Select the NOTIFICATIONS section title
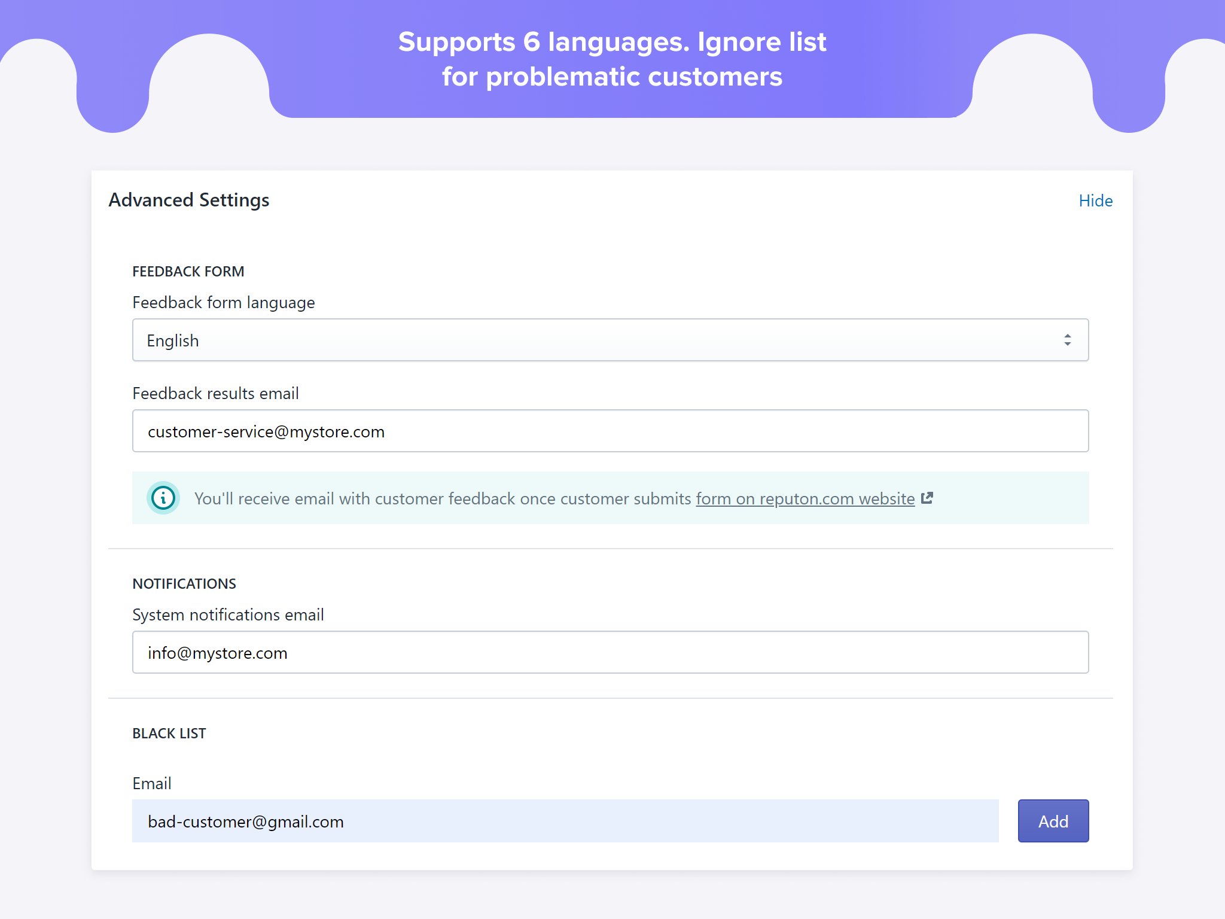 click(x=184, y=584)
